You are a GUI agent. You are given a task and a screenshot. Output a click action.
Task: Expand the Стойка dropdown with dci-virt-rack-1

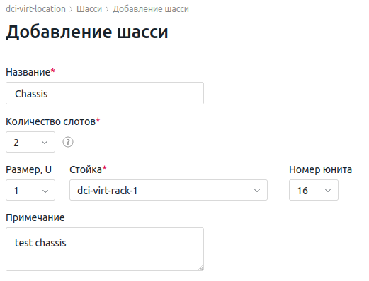(x=169, y=190)
